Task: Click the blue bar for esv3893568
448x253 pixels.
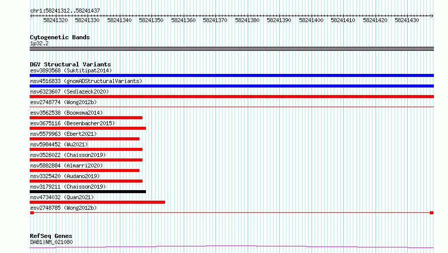Action: (x=232, y=75)
